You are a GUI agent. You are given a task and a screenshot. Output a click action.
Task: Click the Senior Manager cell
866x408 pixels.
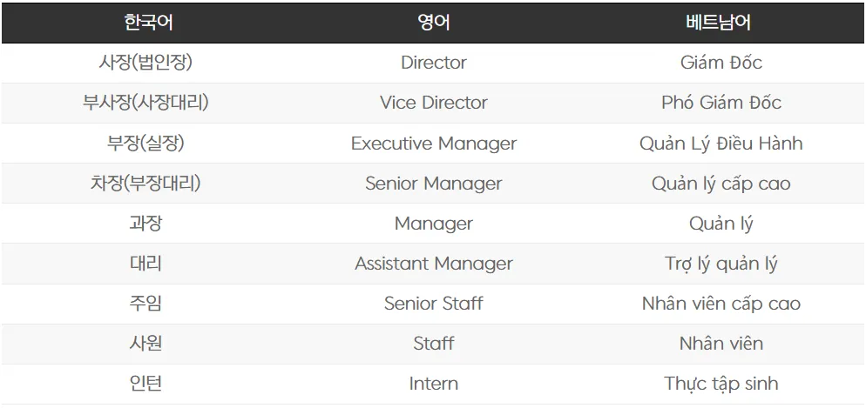click(433, 184)
